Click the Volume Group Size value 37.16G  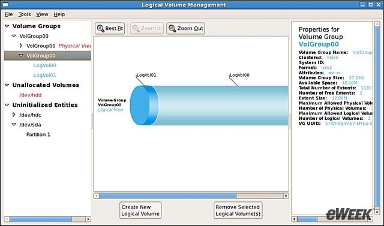[x=356, y=78]
